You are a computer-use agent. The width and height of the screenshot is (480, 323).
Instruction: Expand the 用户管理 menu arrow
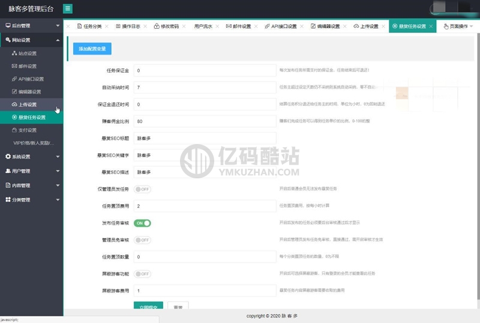pyautogui.click(x=58, y=171)
